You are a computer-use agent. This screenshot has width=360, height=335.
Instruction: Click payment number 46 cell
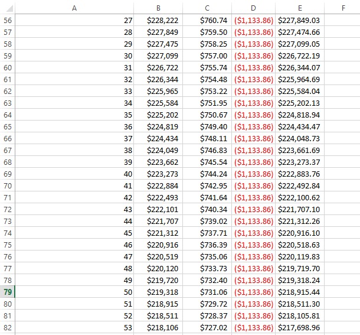74,245
